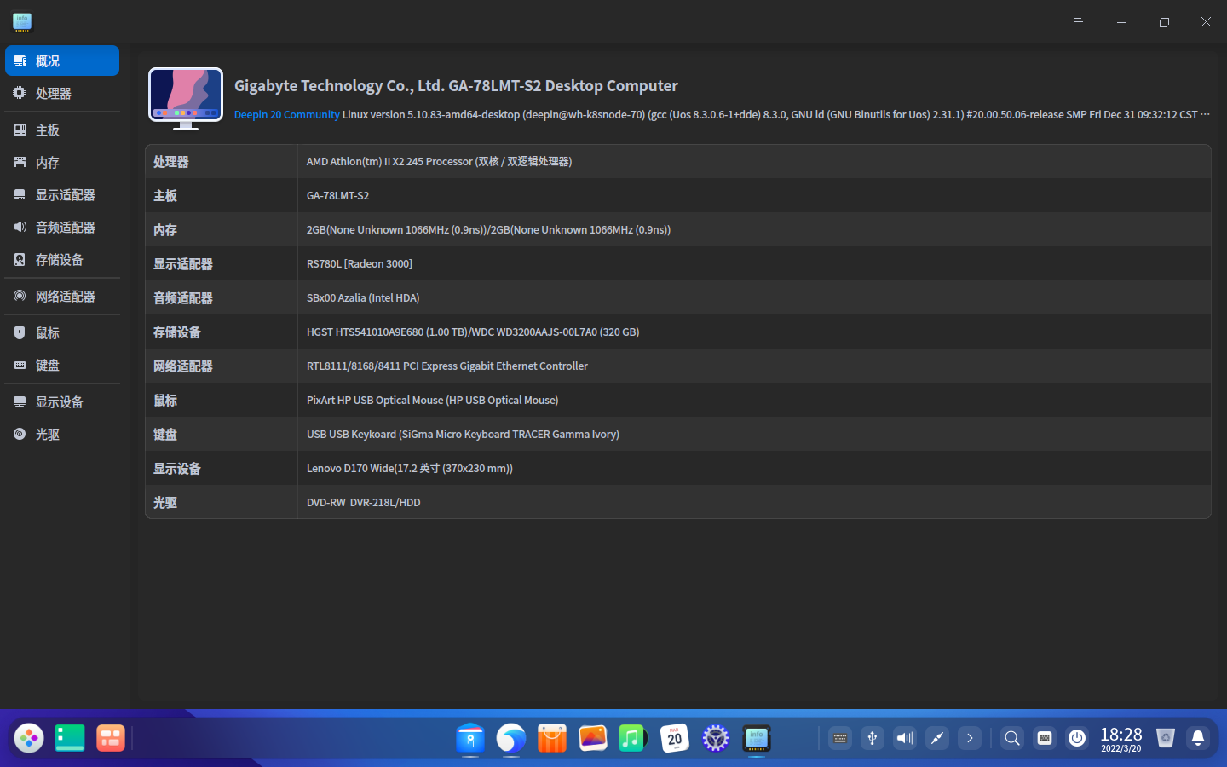This screenshot has width=1227, height=767.
Task: Open the 处理器 (processor) sidebar section
Action: [x=53, y=94]
